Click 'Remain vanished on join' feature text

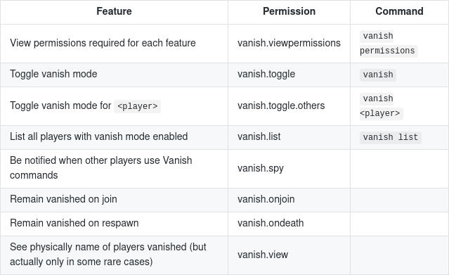click(63, 199)
